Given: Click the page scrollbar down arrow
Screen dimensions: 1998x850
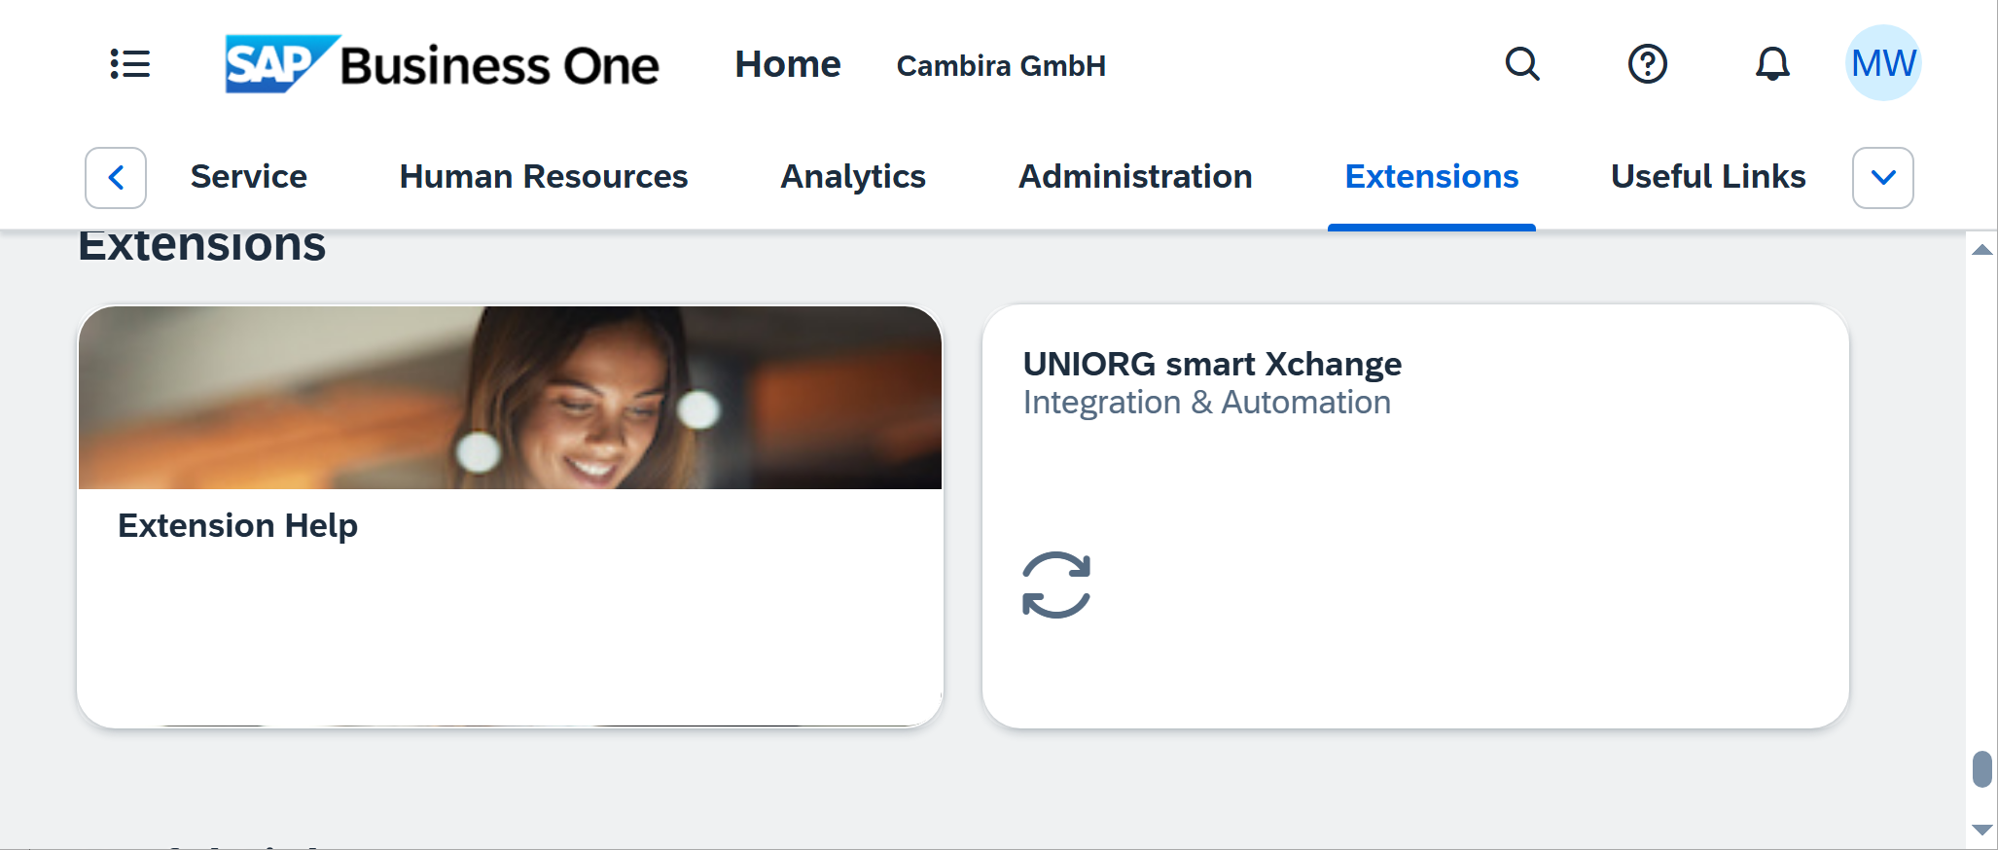Looking at the screenshot, I should 1981,830.
